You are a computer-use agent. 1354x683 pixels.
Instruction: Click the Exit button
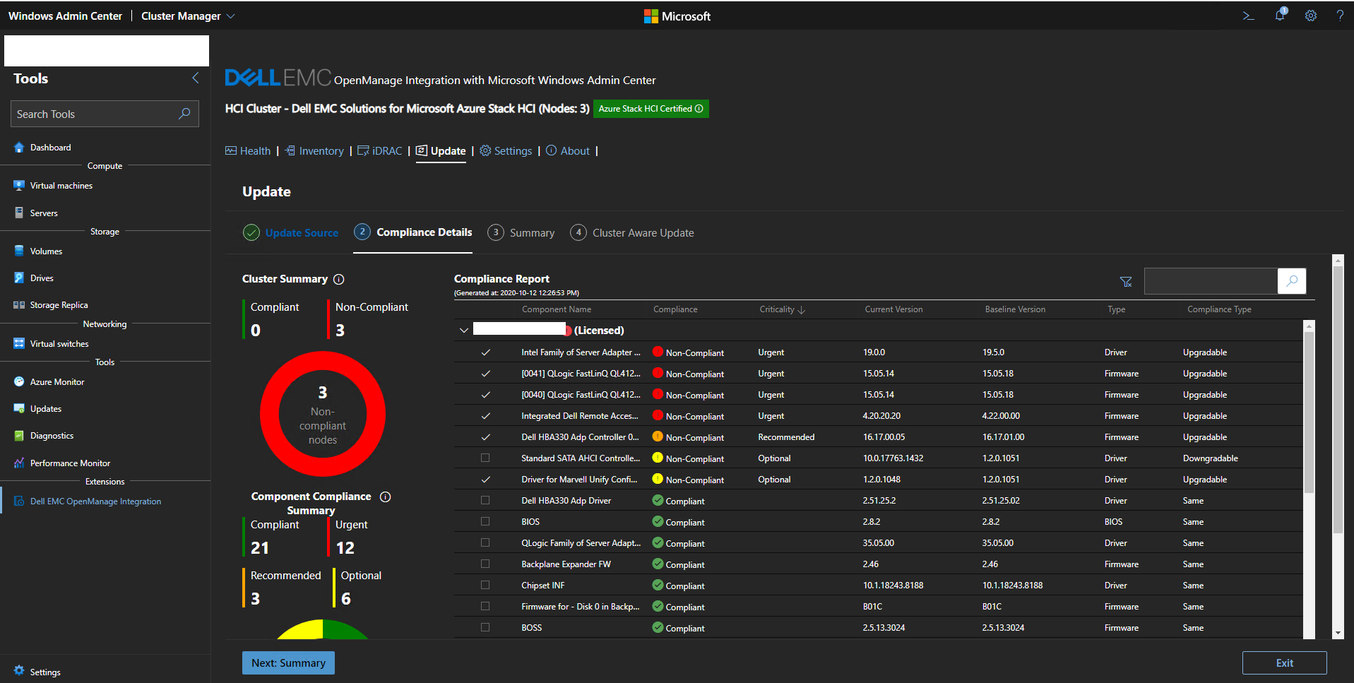coord(1284,663)
